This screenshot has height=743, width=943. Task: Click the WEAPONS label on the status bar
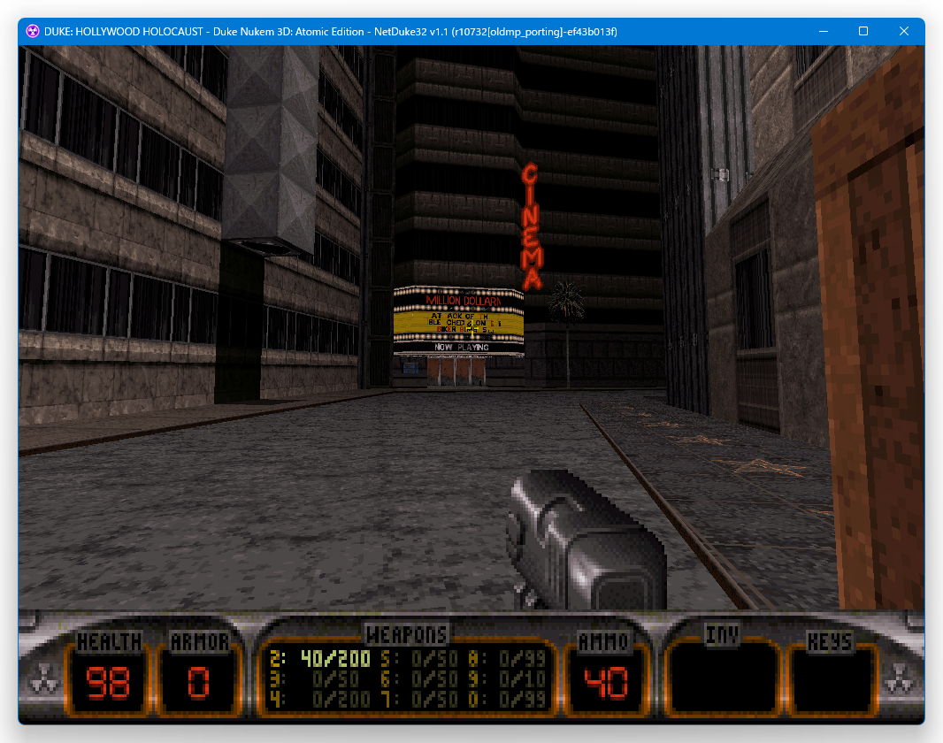[407, 635]
